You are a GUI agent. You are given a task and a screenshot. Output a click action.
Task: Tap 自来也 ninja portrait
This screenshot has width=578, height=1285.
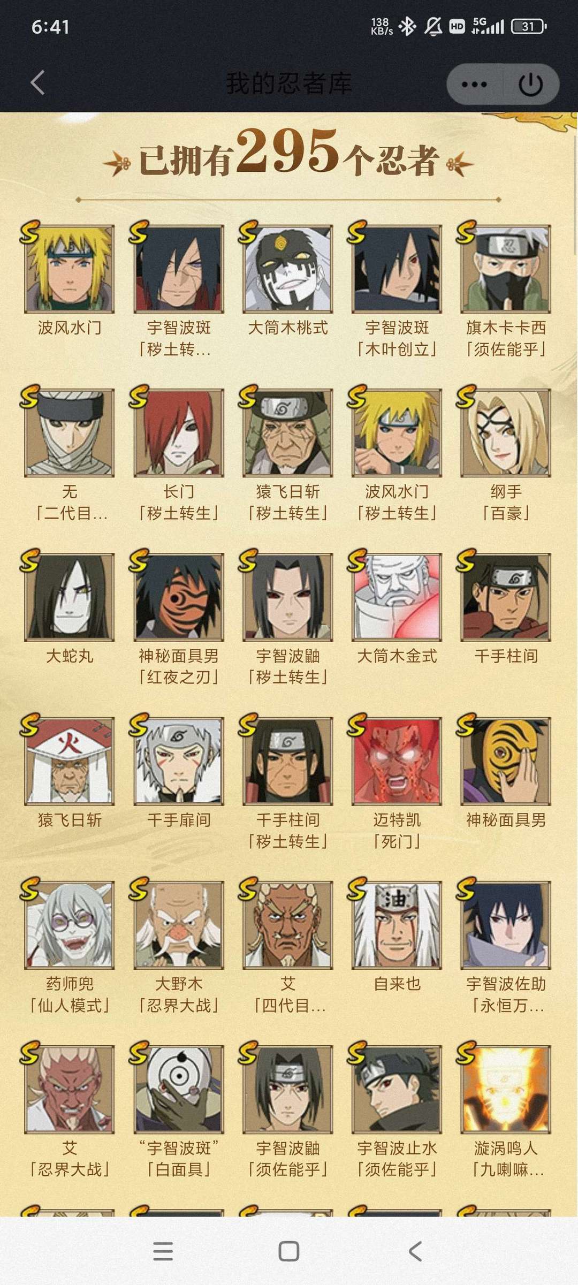[397, 925]
